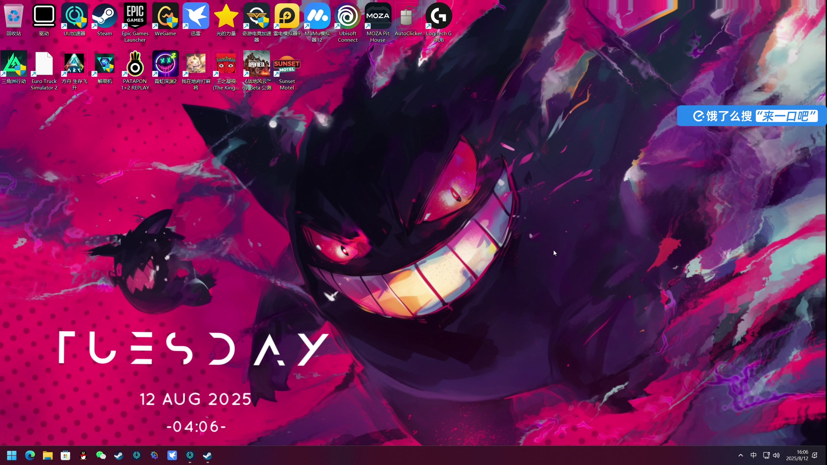Open Ubisoft Connect desktop shortcut
Viewport: 827px width, 465px height.
pyautogui.click(x=348, y=23)
